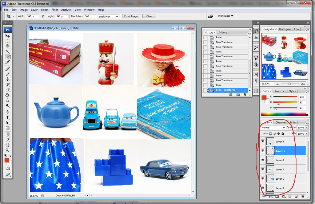Select the Move tool
315x204 pixels.
7,36
